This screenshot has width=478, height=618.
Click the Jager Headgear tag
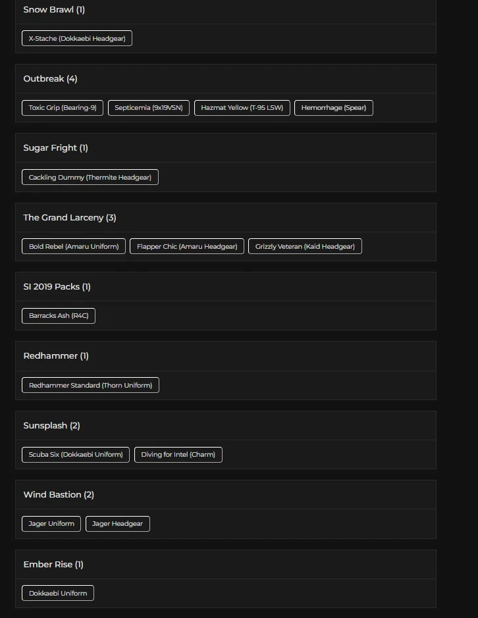pyautogui.click(x=118, y=524)
